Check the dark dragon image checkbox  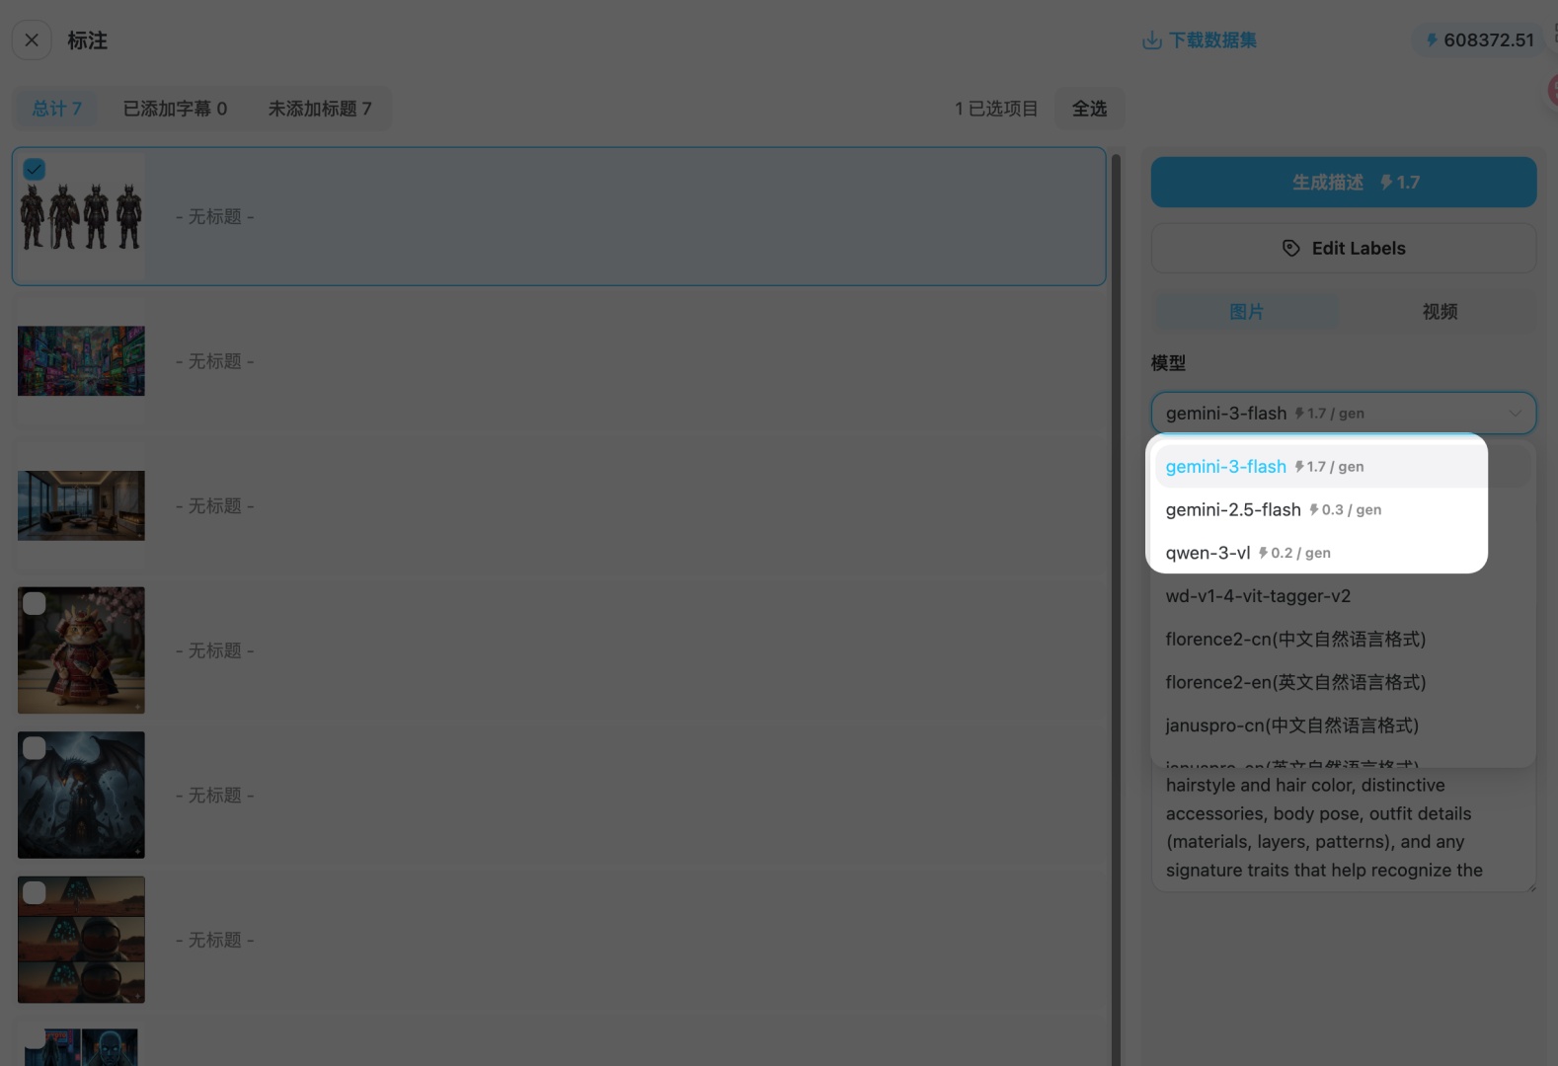(x=35, y=748)
